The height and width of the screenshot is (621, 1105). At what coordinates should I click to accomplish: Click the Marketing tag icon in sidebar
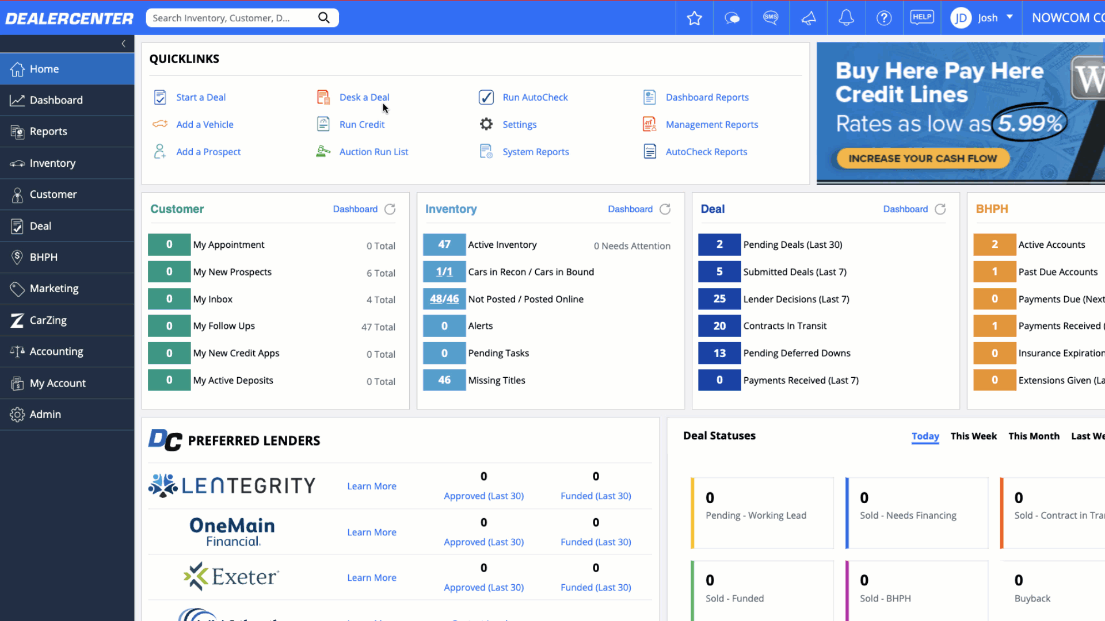click(17, 289)
